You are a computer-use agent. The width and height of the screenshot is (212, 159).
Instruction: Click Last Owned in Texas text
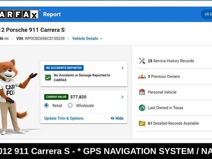point(166,108)
